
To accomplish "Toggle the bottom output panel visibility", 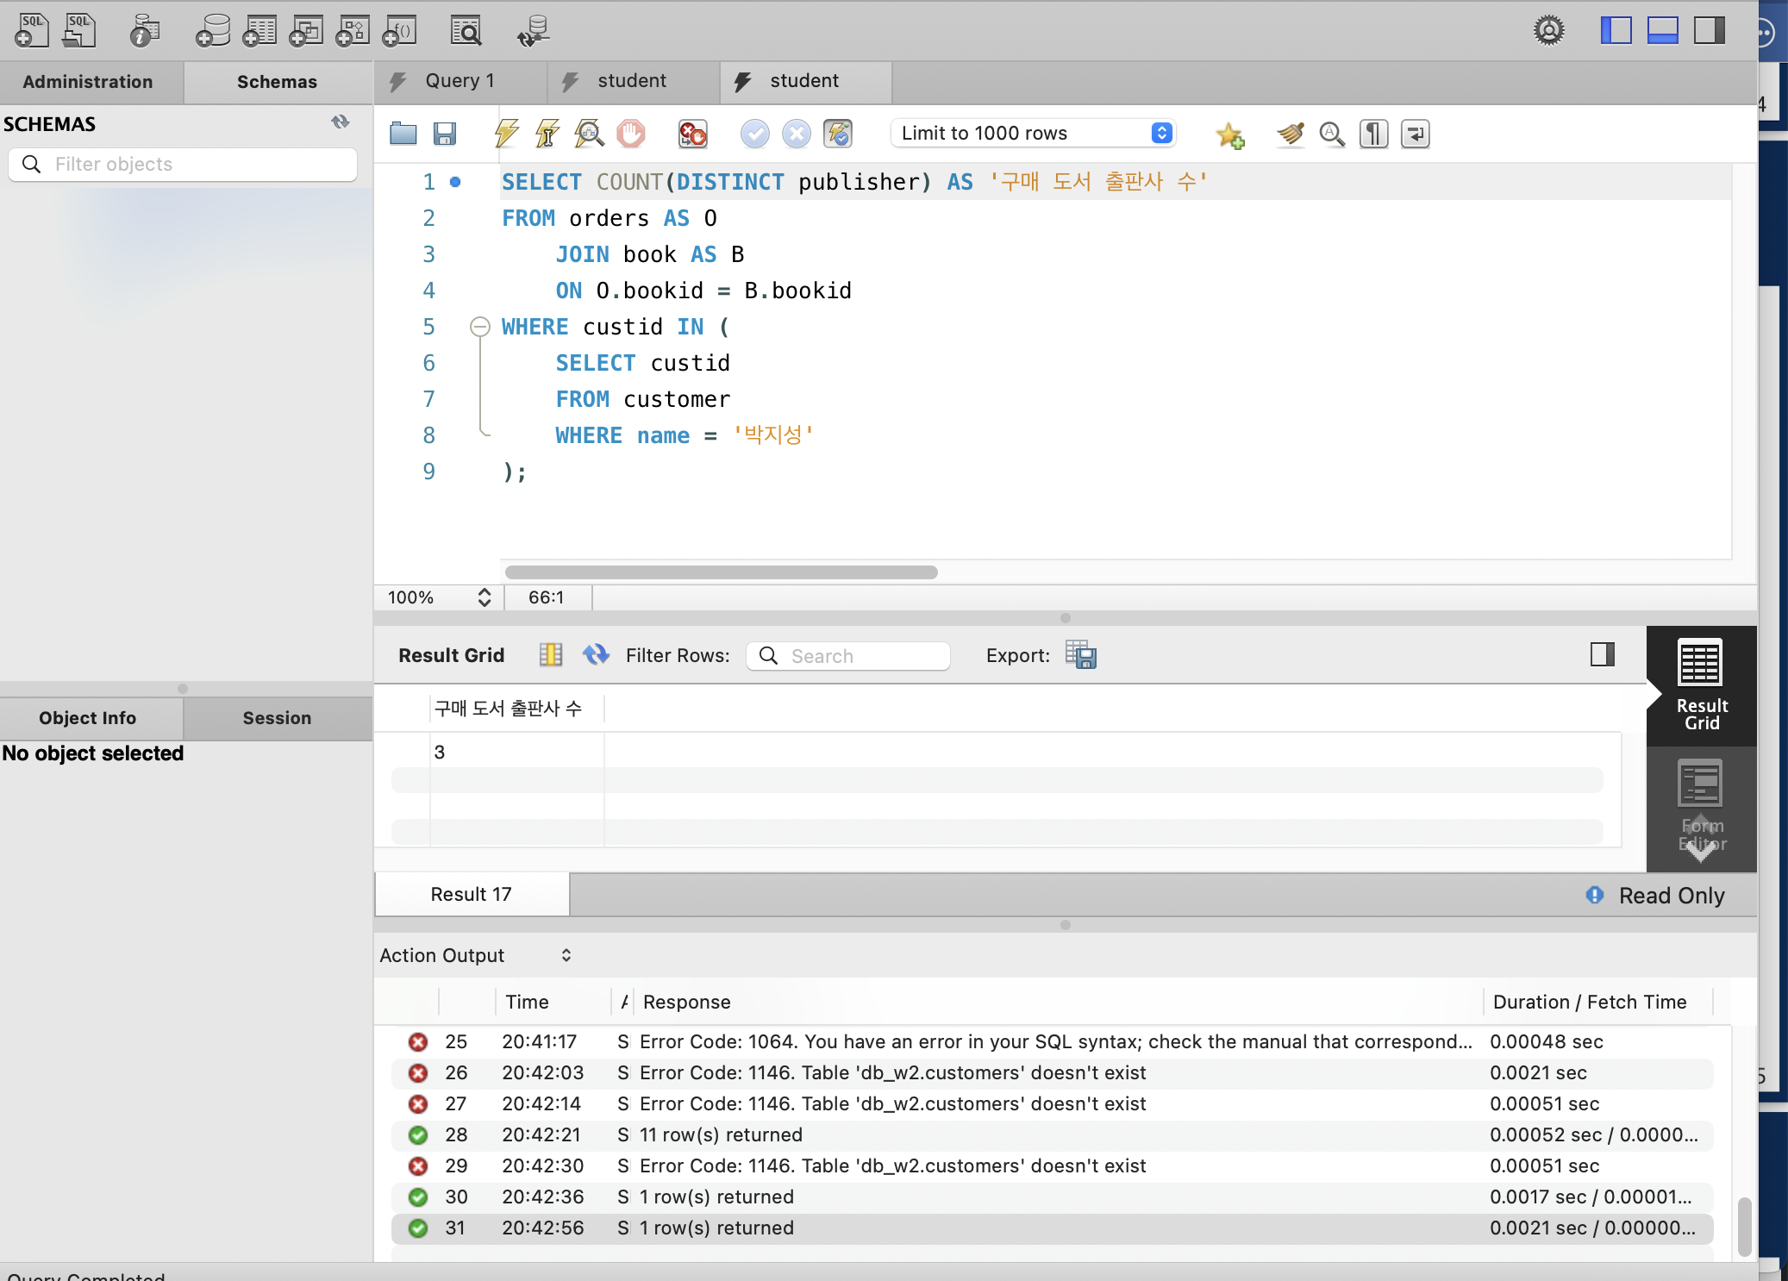I will click(1662, 31).
